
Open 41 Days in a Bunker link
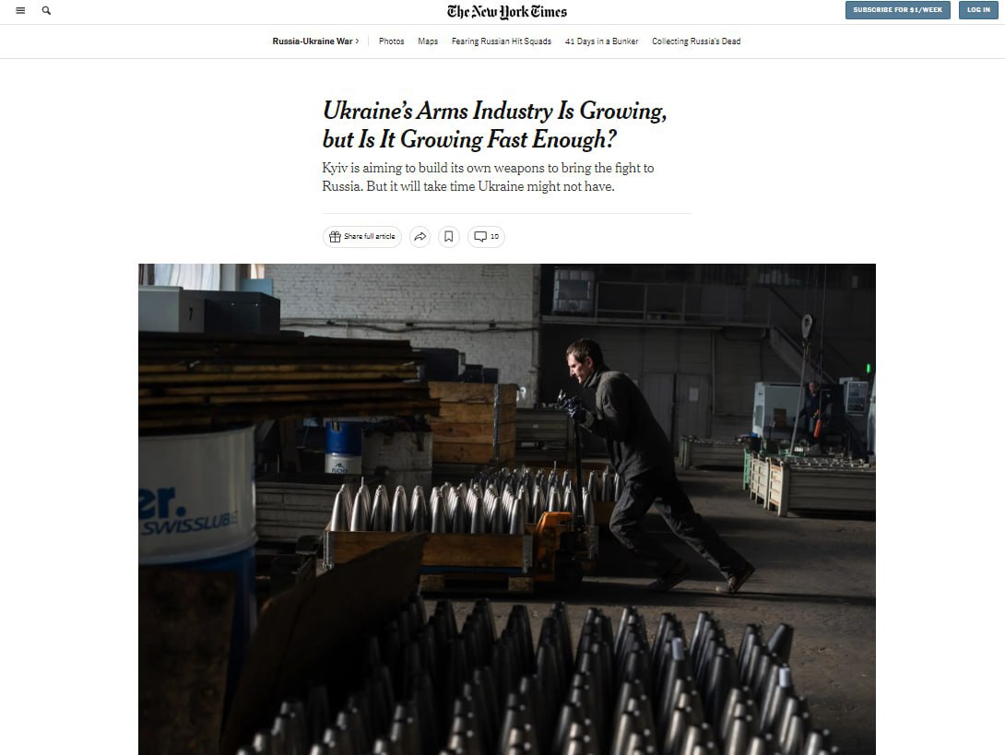point(601,41)
